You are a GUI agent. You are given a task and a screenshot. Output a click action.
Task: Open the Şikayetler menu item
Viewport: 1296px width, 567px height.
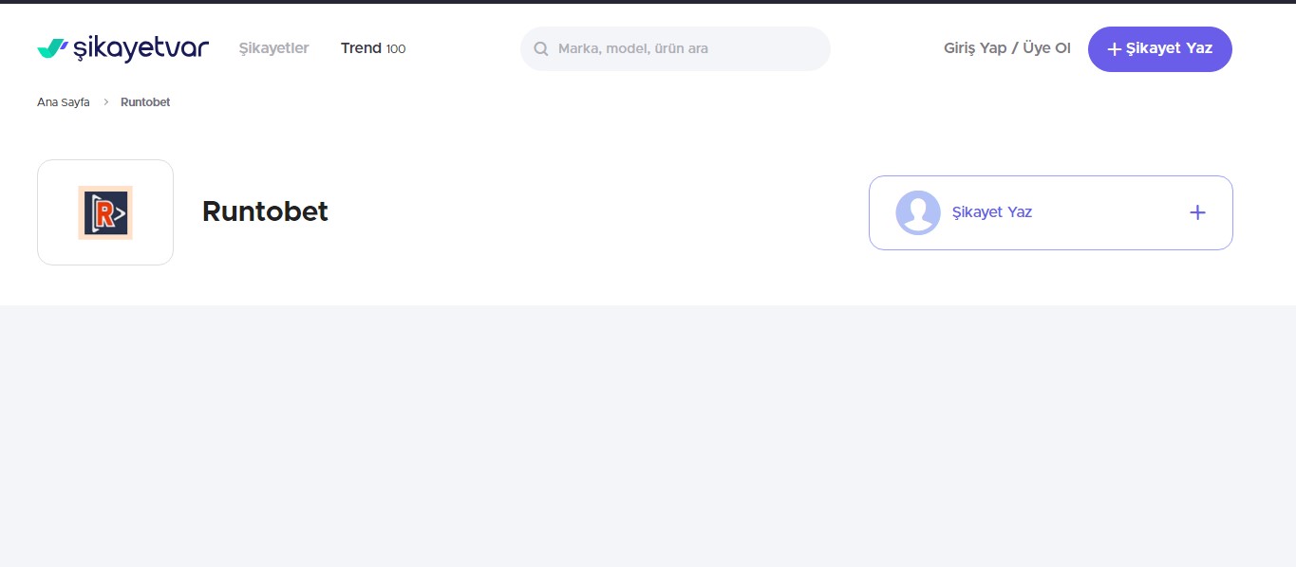tap(273, 48)
